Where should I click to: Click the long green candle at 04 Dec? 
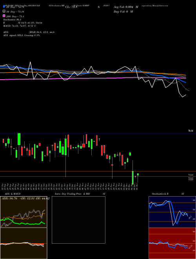132,178
